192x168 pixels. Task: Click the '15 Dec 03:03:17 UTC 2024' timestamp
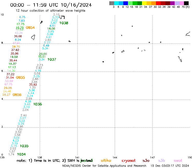pyautogui.click(x=170, y=166)
